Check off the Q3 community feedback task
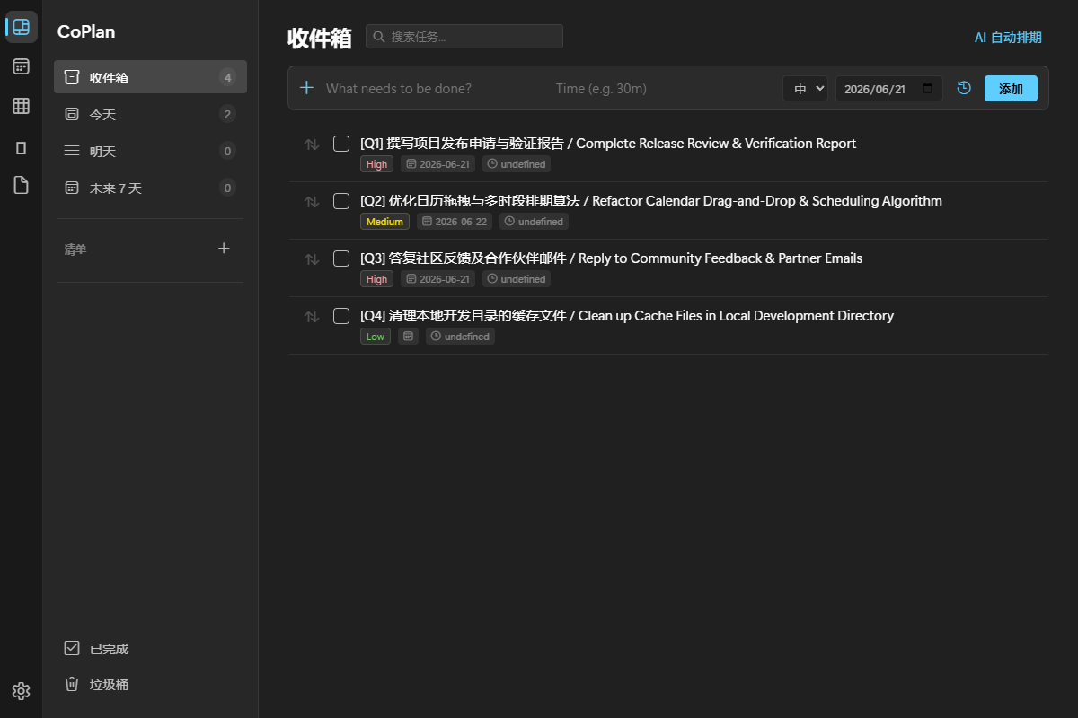This screenshot has height=718, width=1078. point(341,258)
